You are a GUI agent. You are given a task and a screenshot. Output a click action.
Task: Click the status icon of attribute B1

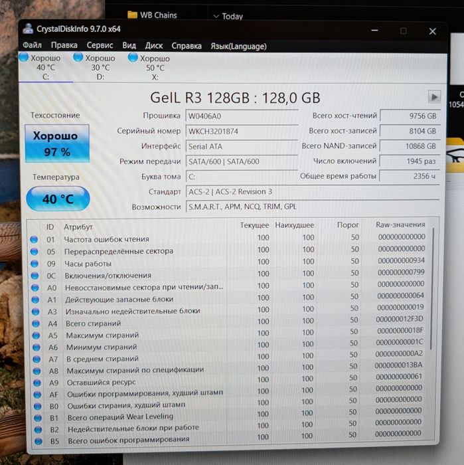(x=38, y=418)
